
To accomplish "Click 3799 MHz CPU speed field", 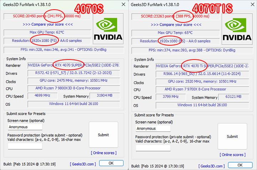I will [x=171, y=97].
